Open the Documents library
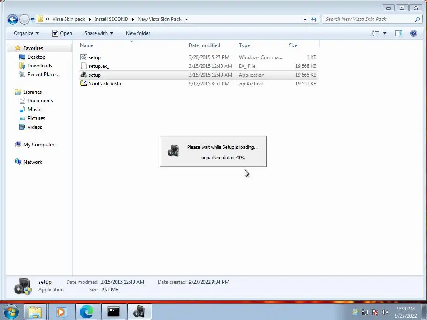Viewport: 427px width, 320px height. tap(40, 101)
